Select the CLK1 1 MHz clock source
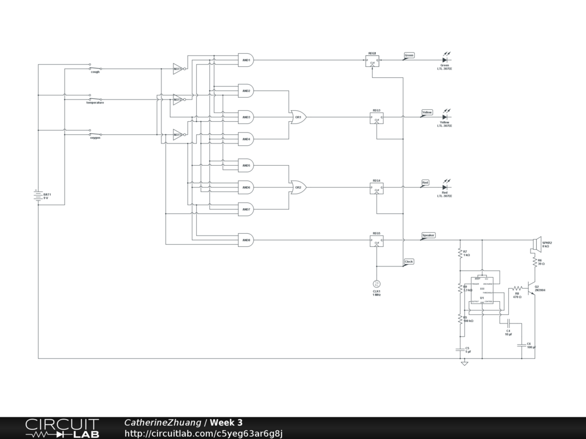This screenshot has width=586, height=439. point(377,284)
